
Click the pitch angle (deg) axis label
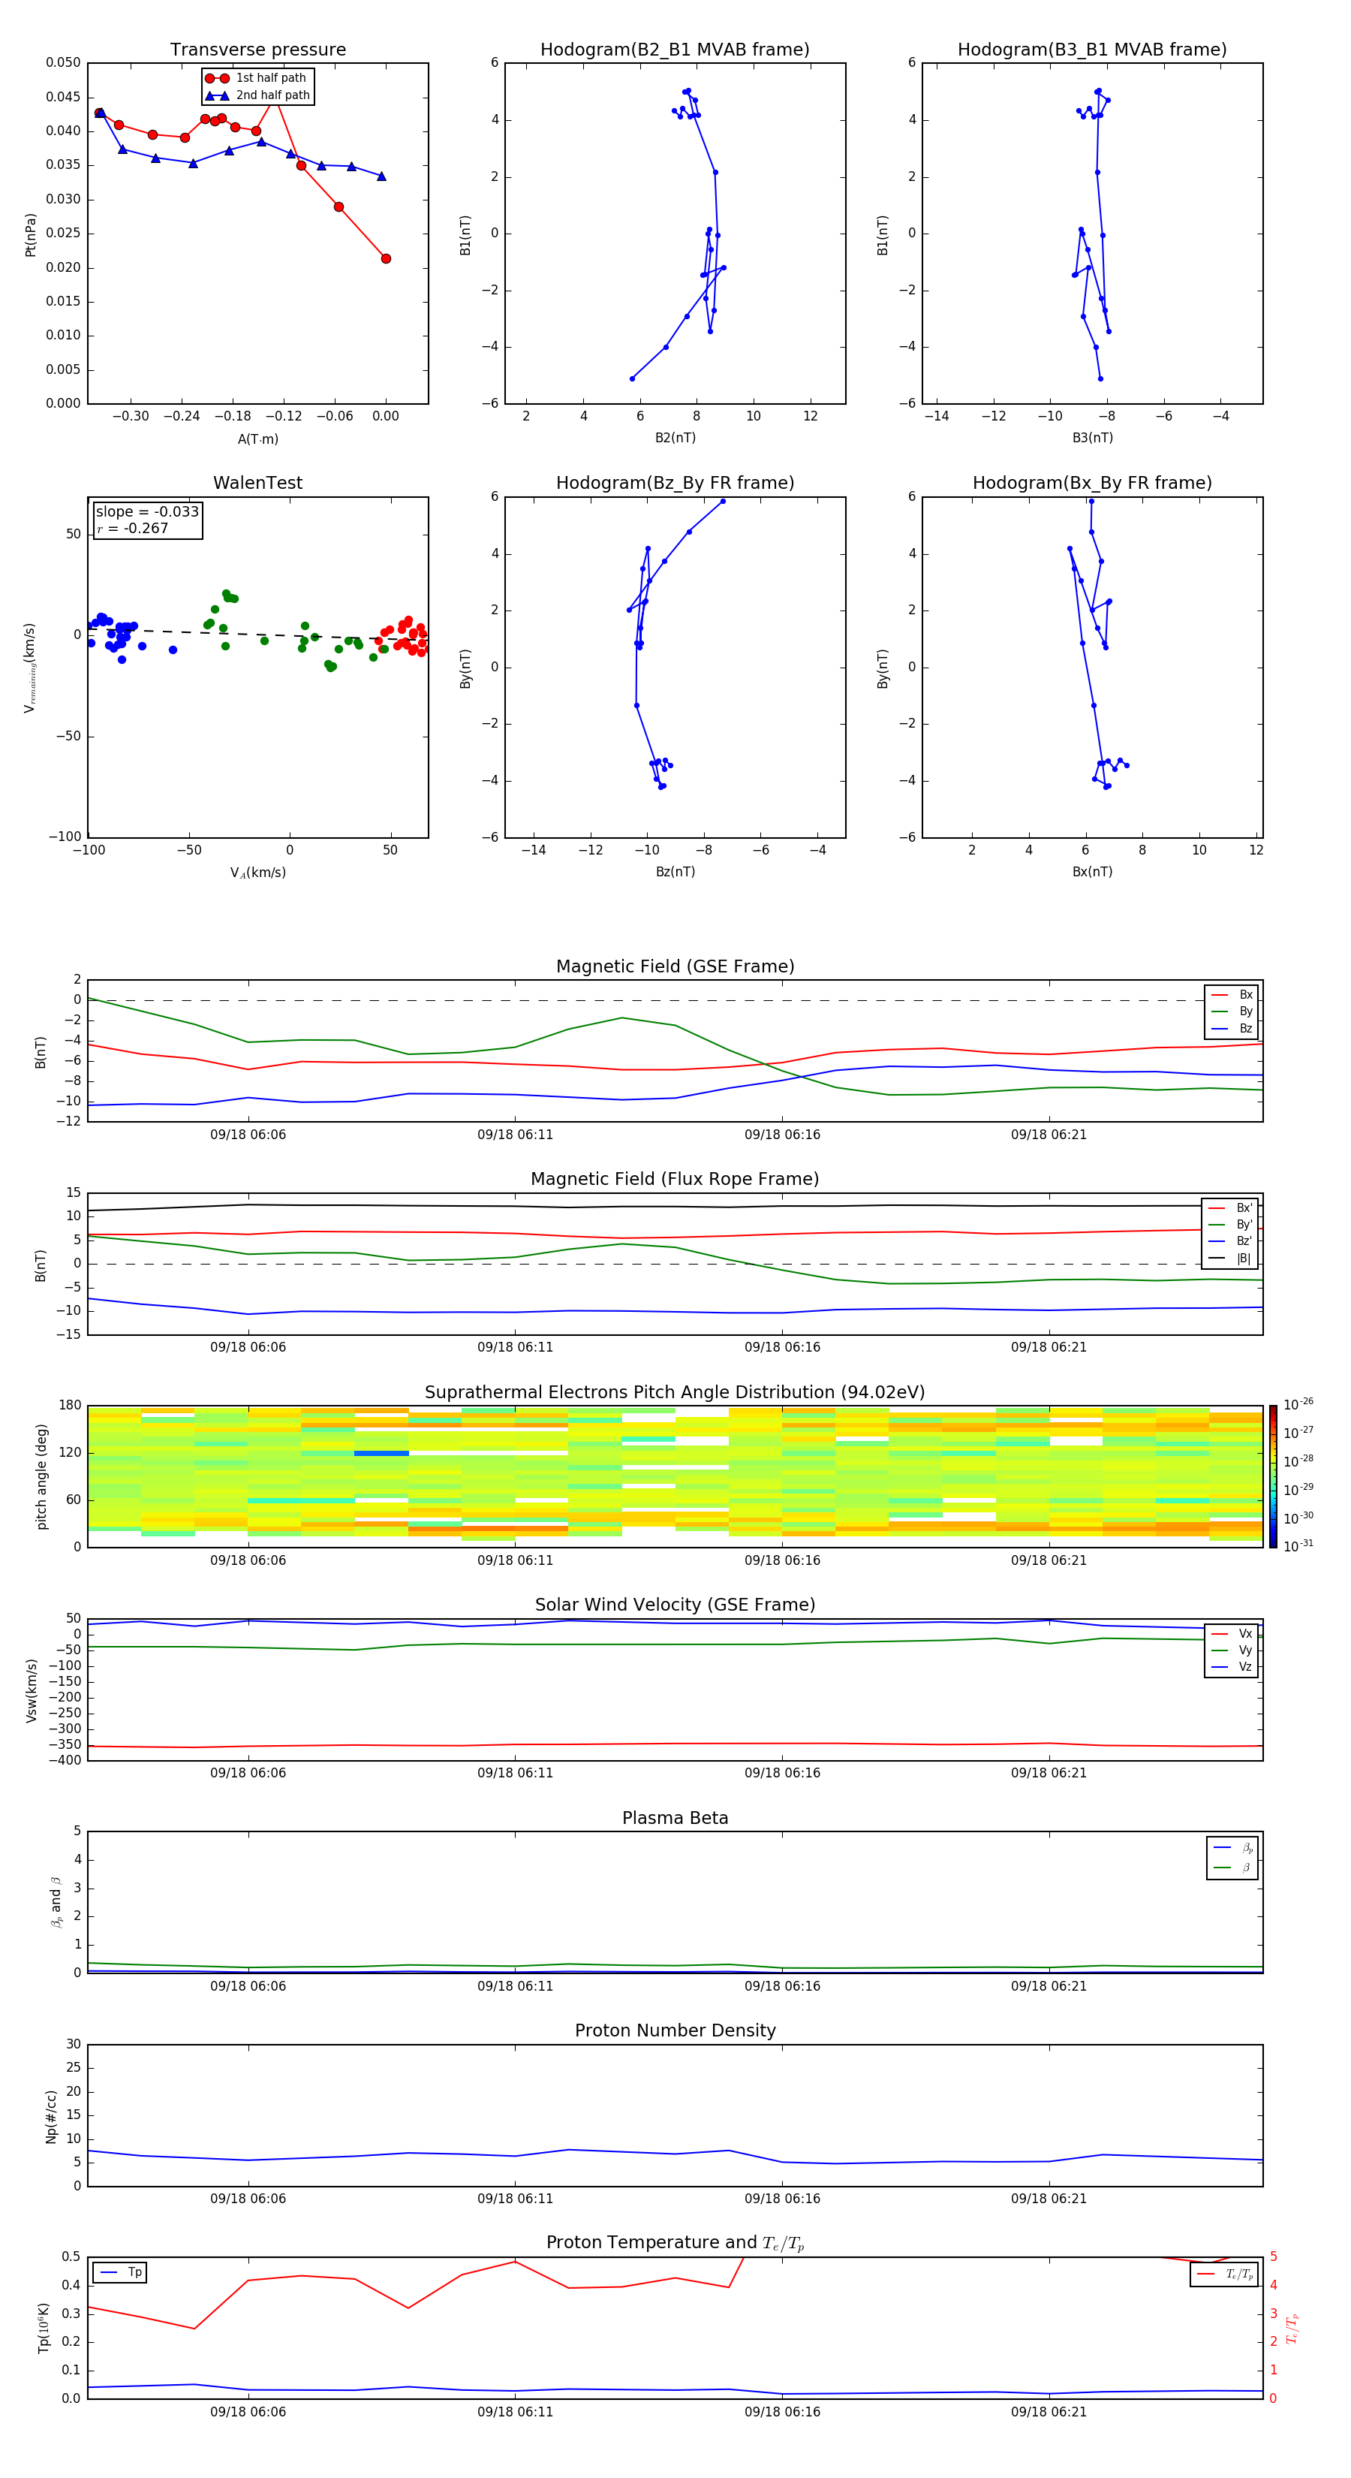coord(41,1476)
